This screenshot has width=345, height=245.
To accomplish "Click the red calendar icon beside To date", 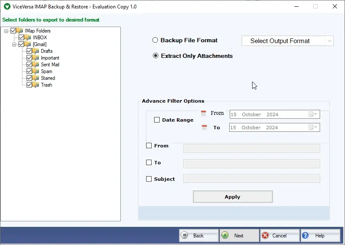I will tap(204, 127).
